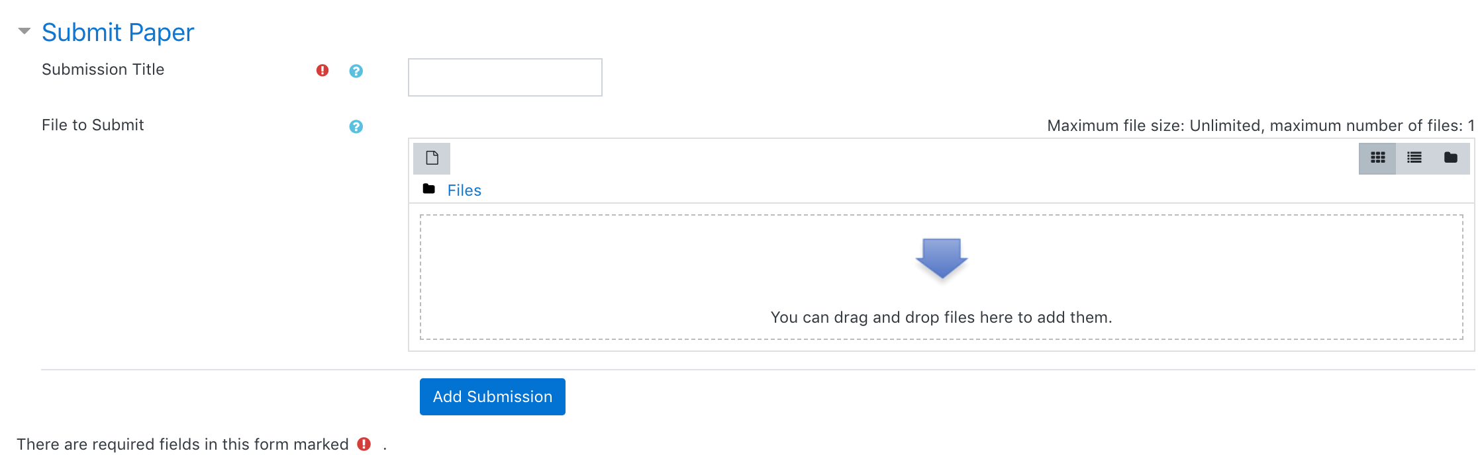Switch file picker to folder tree view

(1451, 158)
